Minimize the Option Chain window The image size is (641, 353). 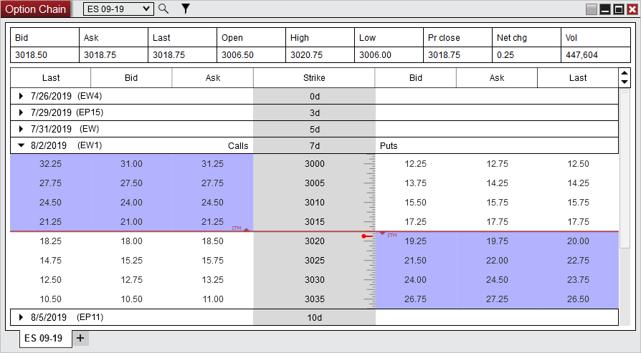pyautogui.click(x=605, y=9)
